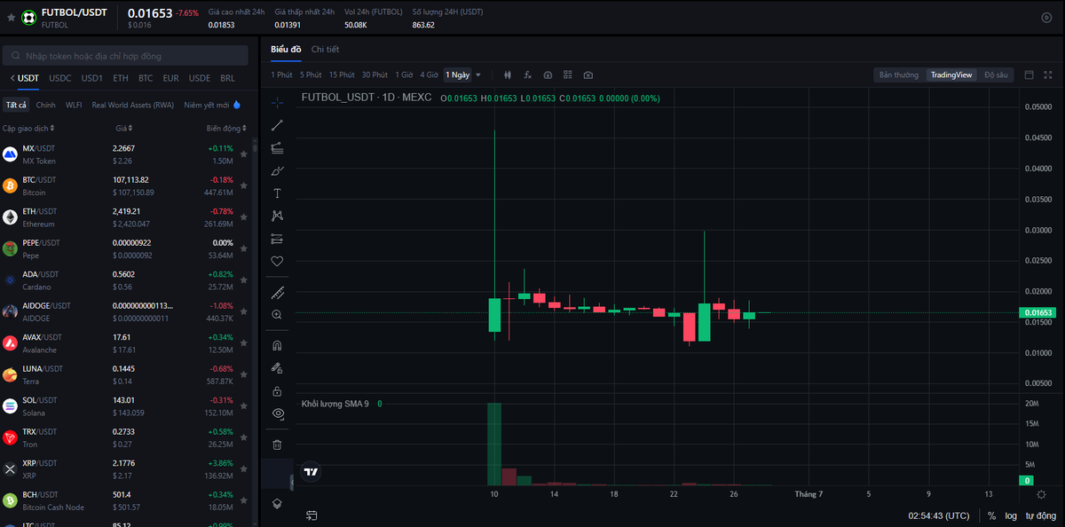Select the 15 Phút timeframe
Image resolution: width=1065 pixels, height=527 pixels.
click(x=342, y=75)
